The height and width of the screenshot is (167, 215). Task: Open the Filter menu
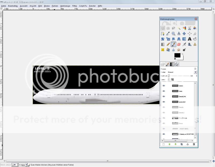click(x=74, y=6)
